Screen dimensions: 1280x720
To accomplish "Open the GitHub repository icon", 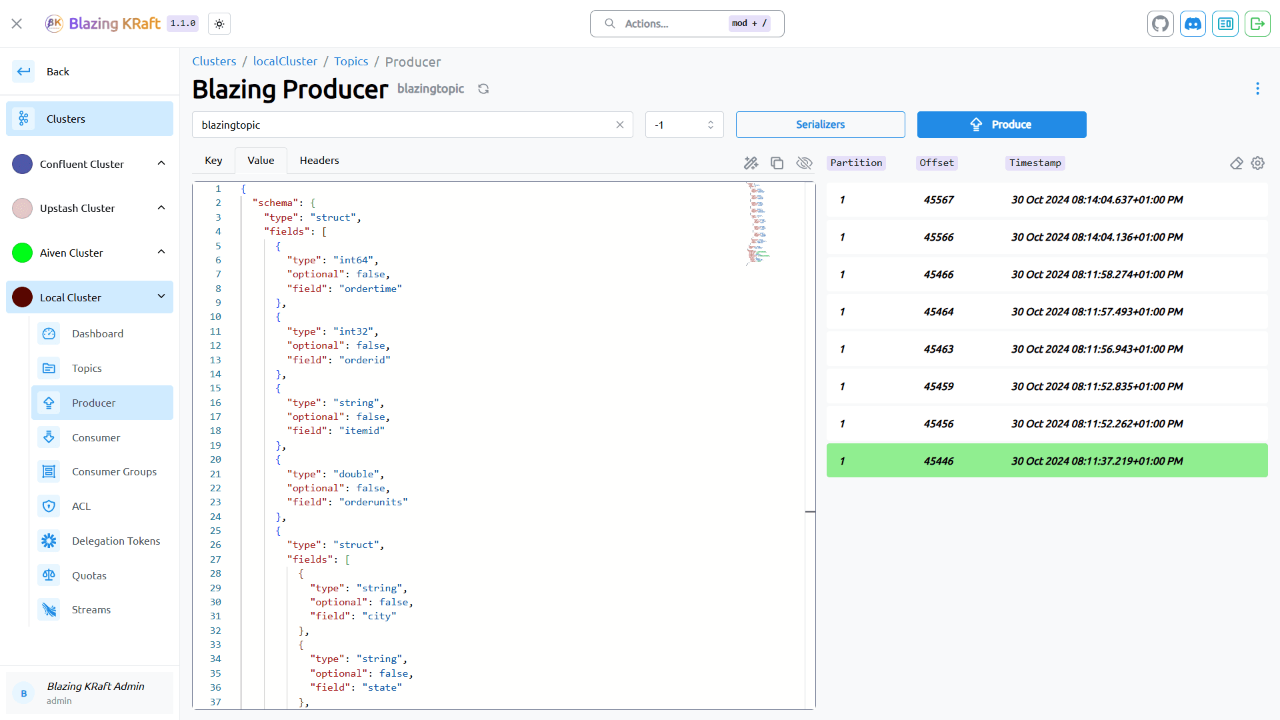I will click(x=1161, y=23).
